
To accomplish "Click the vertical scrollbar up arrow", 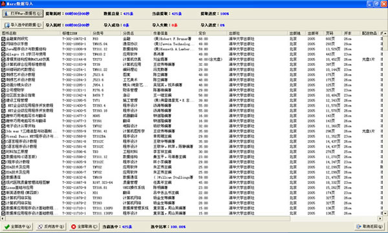I will 385,34.
